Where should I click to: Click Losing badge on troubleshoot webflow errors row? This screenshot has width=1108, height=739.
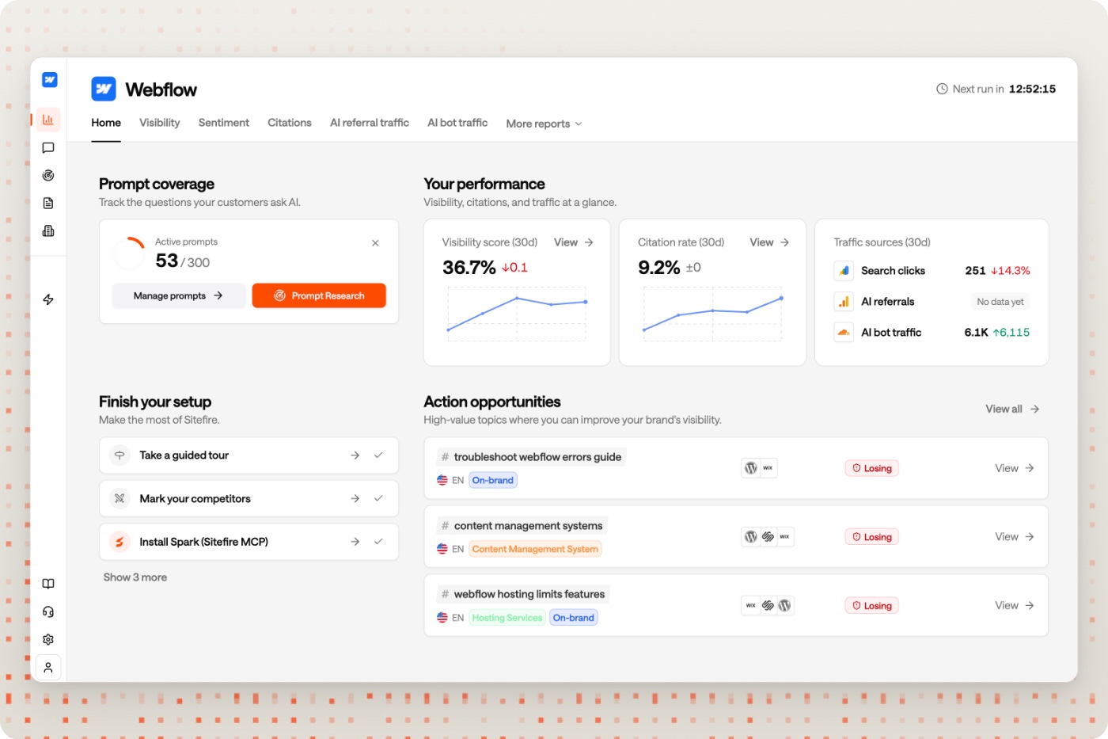coord(872,468)
